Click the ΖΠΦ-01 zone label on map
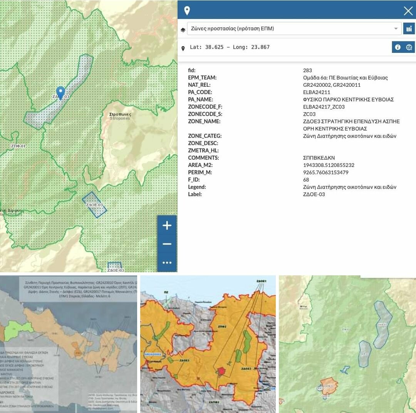 coord(18,146)
